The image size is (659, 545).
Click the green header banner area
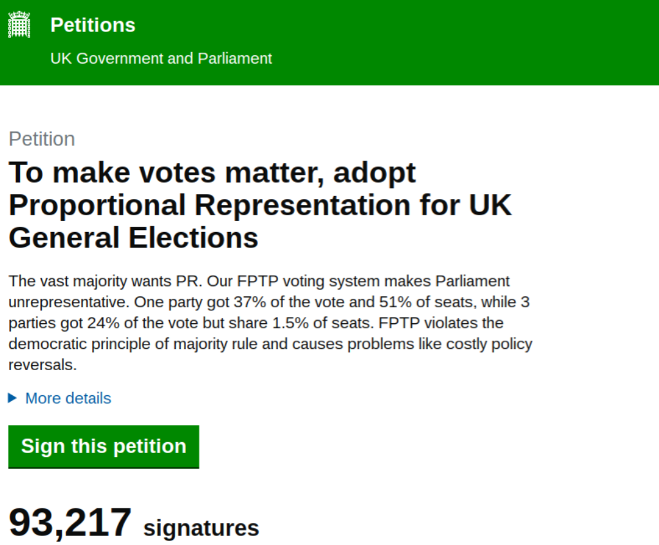pos(450,42)
